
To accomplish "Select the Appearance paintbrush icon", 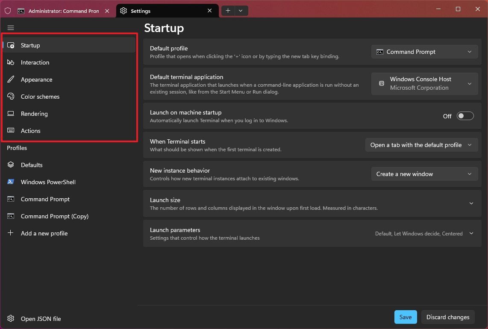I will [x=11, y=79].
